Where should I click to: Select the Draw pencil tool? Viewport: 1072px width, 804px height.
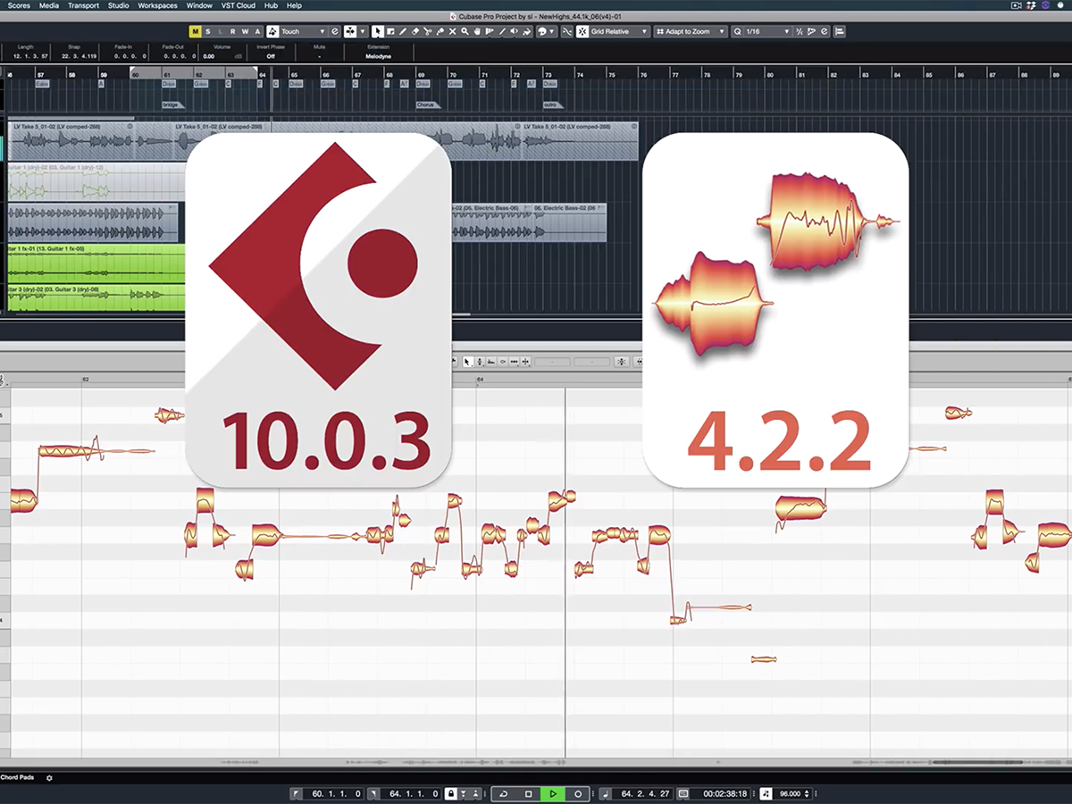[x=403, y=31]
